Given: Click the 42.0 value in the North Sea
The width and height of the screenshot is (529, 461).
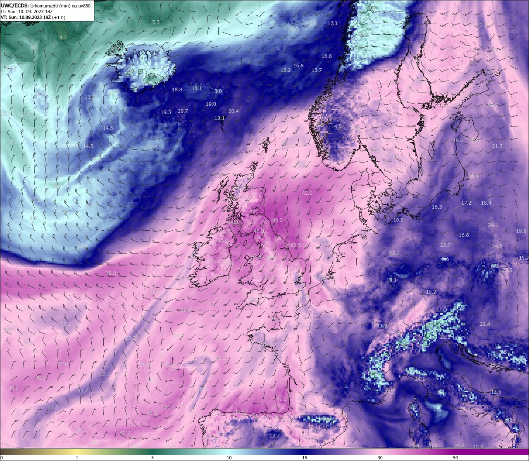Looking at the screenshot, I should [x=307, y=193].
